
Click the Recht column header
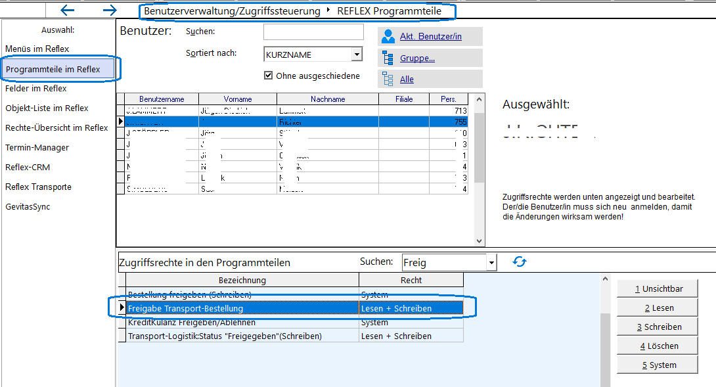click(411, 280)
